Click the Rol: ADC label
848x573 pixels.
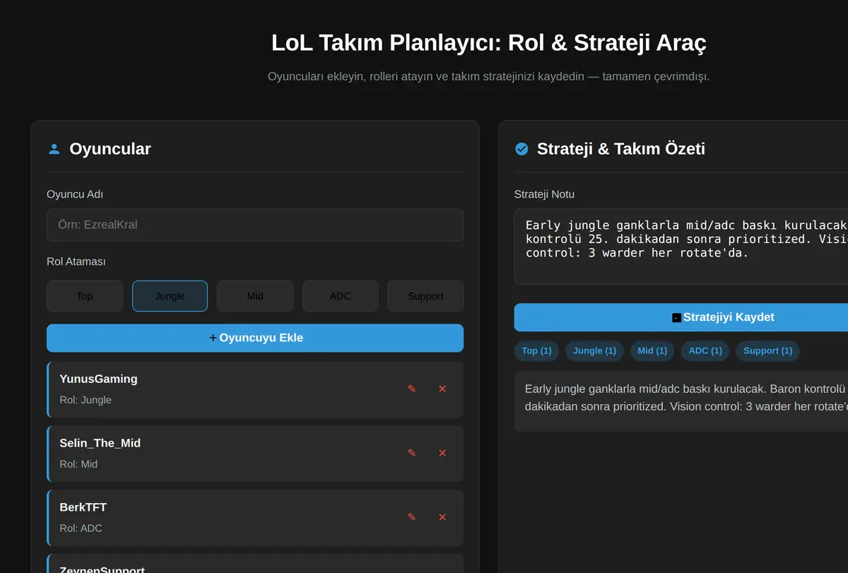(81, 528)
